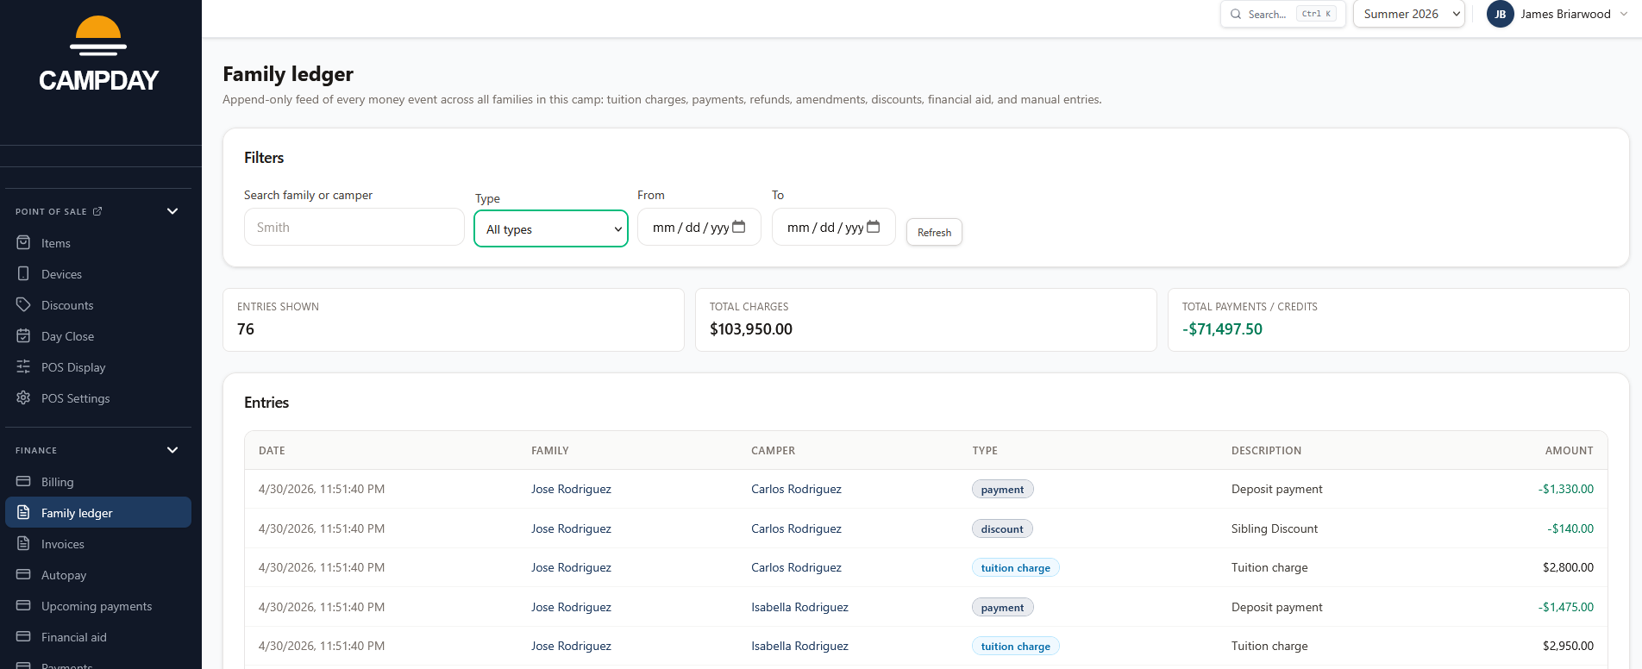Click the Financial aid card icon

point(23,637)
